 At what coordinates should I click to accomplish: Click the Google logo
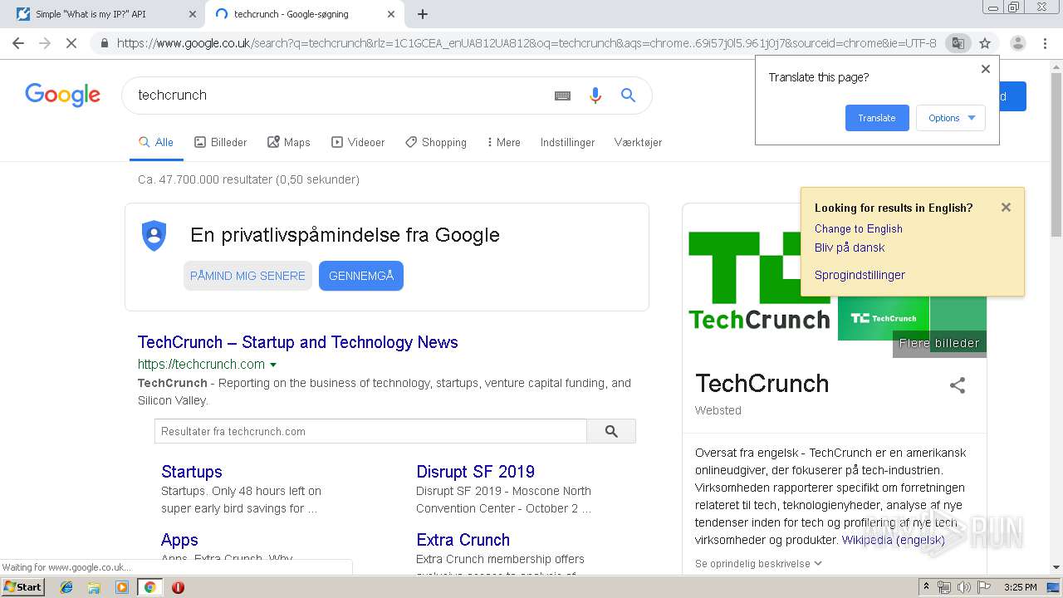(63, 95)
